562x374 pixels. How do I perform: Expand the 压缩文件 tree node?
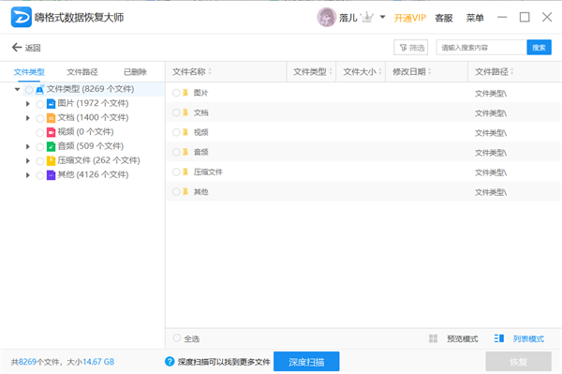[x=27, y=161]
